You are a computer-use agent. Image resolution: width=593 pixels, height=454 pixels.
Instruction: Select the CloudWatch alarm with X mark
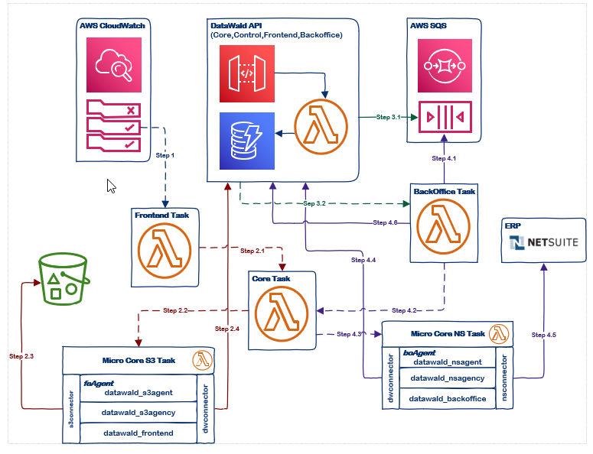(x=114, y=108)
